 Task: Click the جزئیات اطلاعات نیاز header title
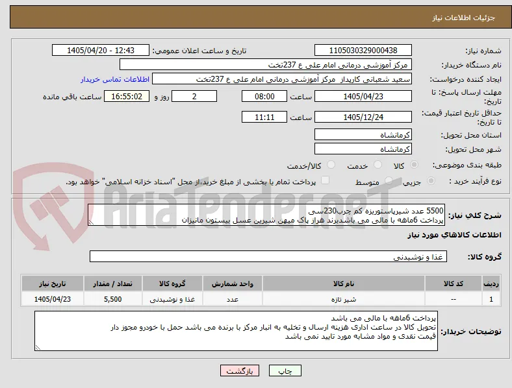click(463, 18)
